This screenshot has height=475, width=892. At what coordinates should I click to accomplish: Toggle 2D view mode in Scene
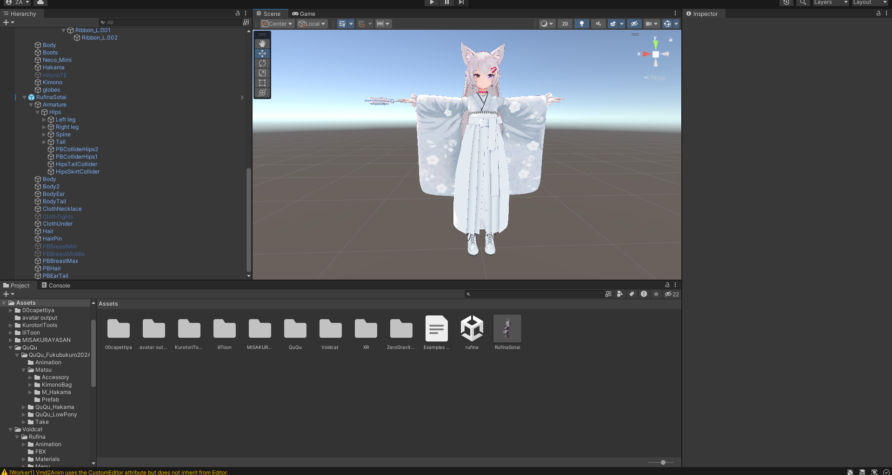coord(565,24)
